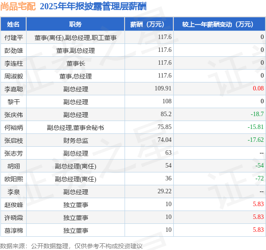This screenshot has height=250, width=266.
Task: Click the name cell 欧阳熙
Action: click(14, 179)
